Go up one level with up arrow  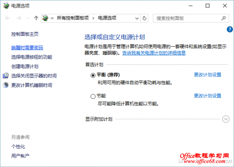[x=36, y=18]
